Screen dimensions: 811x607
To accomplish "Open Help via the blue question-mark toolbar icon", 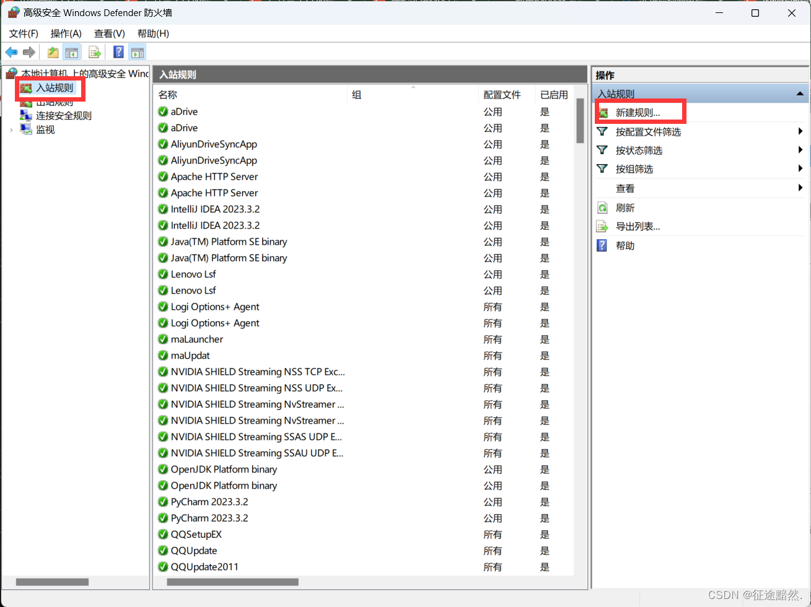I will tap(118, 52).
